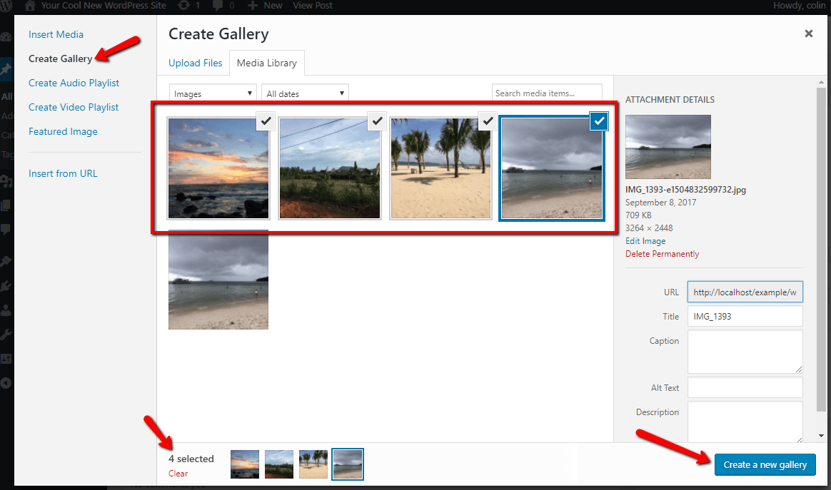Click the Users icon in the sidebar
Screen dimensions: 831x490
pos(8,311)
